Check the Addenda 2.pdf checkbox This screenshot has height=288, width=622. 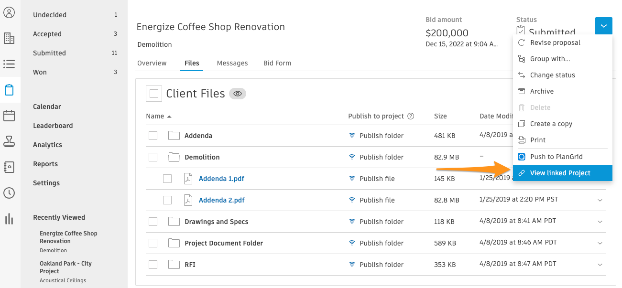tap(167, 200)
